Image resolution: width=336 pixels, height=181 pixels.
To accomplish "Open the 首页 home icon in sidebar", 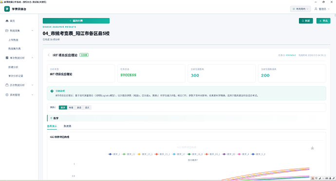I will click(7, 21).
